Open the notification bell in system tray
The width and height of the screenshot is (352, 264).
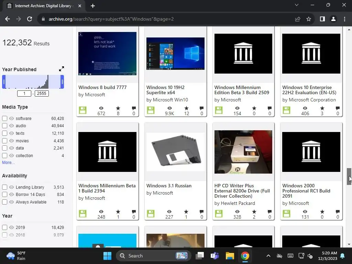343,256
